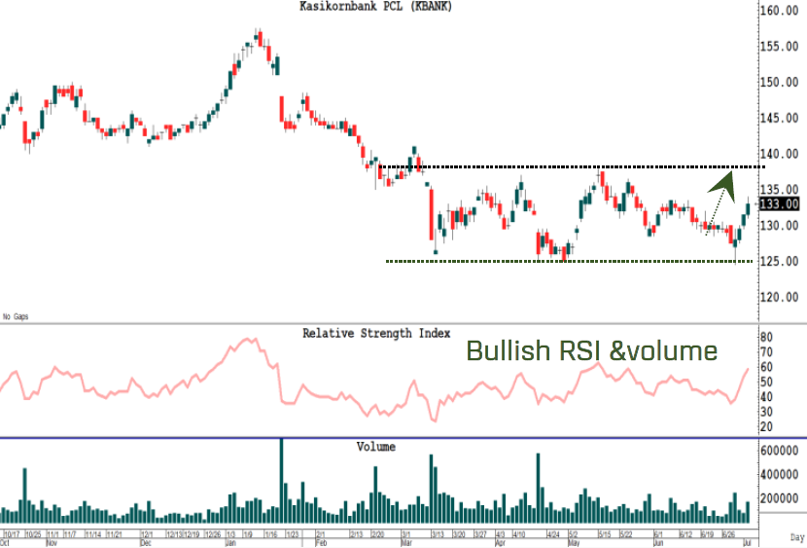Click the Volume panel title
The height and width of the screenshot is (548, 807).
[x=376, y=447]
